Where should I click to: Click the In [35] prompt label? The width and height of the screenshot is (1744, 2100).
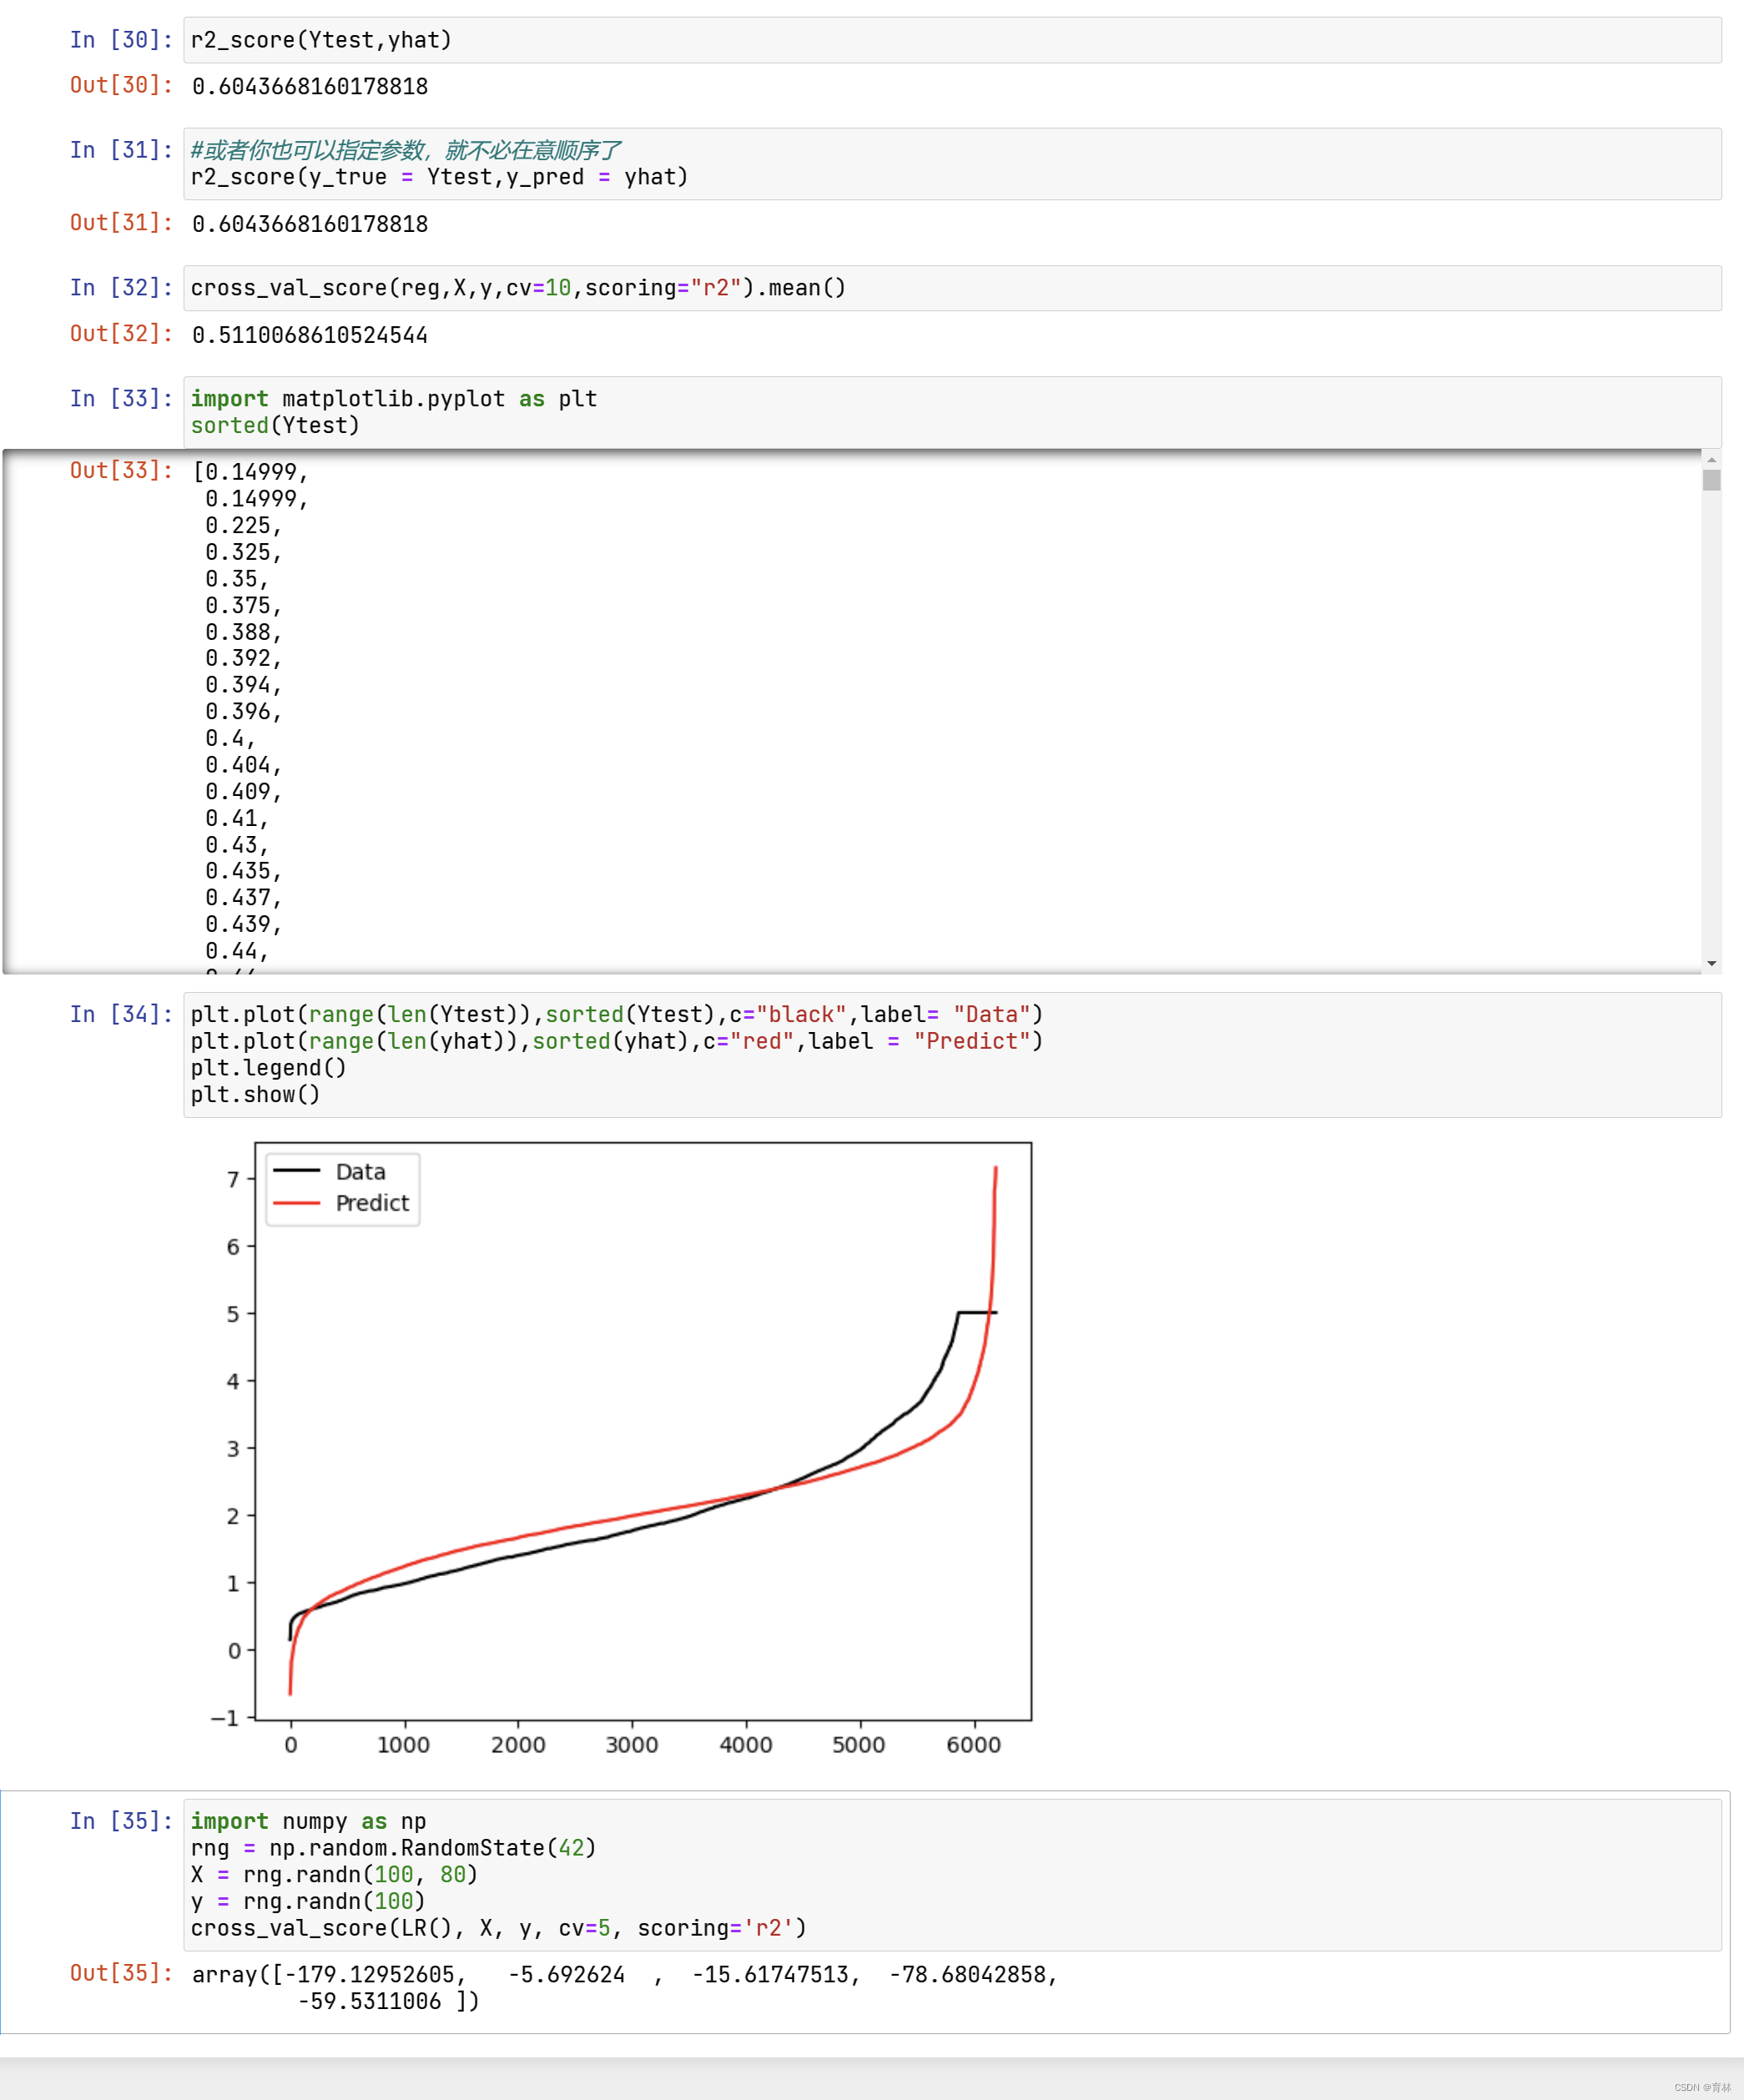(121, 1821)
